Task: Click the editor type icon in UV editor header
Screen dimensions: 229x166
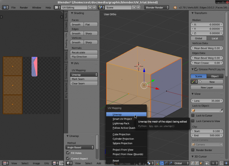Action: click(x=4, y=163)
